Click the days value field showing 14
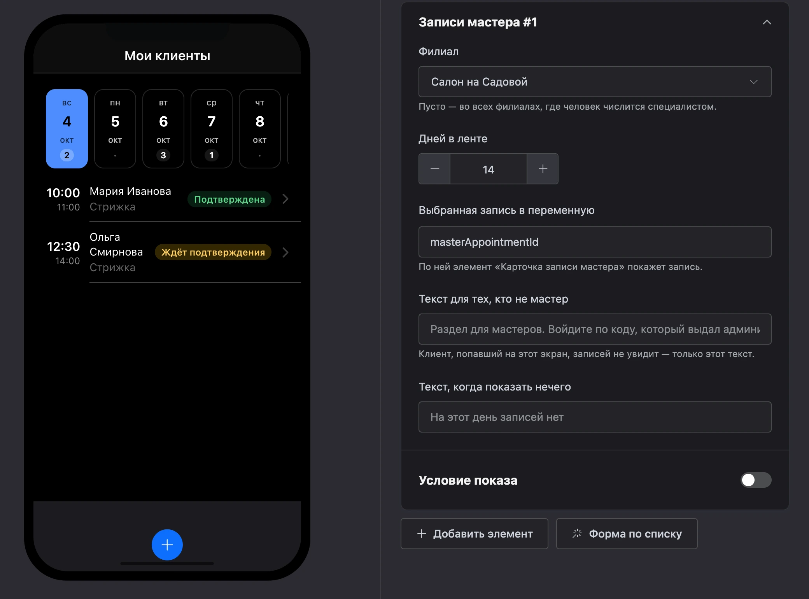 tap(488, 169)
